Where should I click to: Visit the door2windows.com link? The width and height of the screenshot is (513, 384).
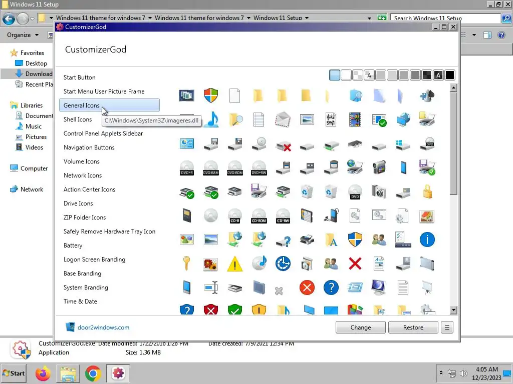point(103,327)
